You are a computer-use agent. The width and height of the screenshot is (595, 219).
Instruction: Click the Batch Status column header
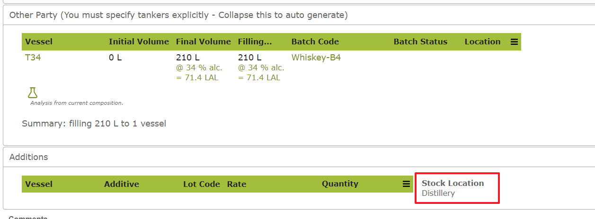420,42
